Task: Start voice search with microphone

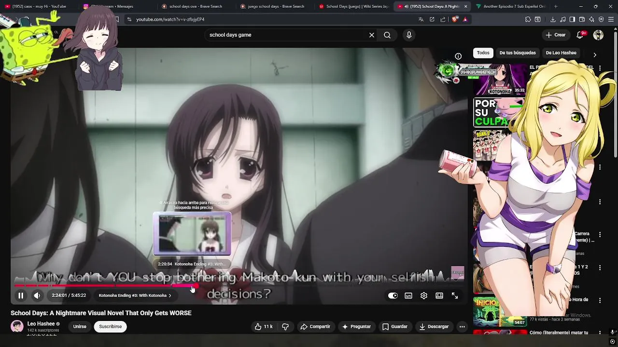Action: 409,35
